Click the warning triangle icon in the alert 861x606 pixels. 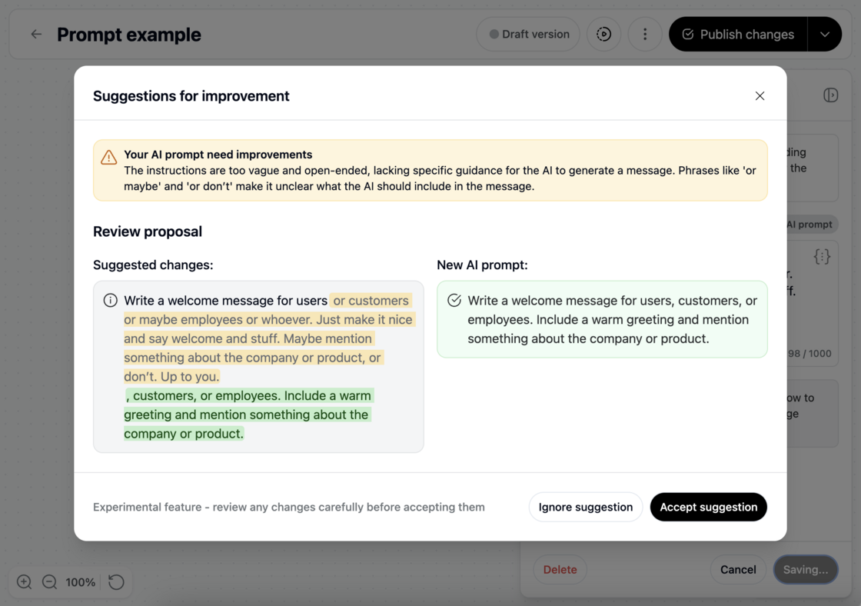[108, 157]
